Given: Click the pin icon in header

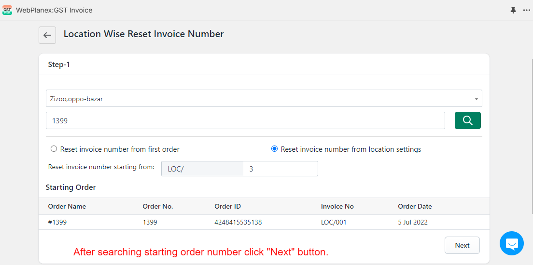Looking at the screenshot, I should tap(513, 10).
